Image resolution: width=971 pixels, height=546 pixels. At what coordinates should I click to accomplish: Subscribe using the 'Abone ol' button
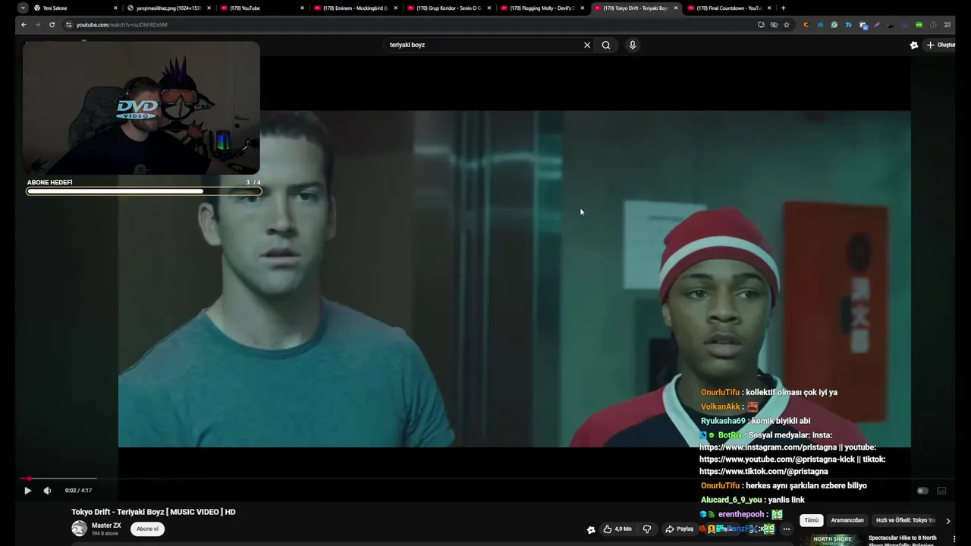point(147,529)
